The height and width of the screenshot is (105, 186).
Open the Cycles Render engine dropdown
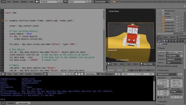pos(102,2)
